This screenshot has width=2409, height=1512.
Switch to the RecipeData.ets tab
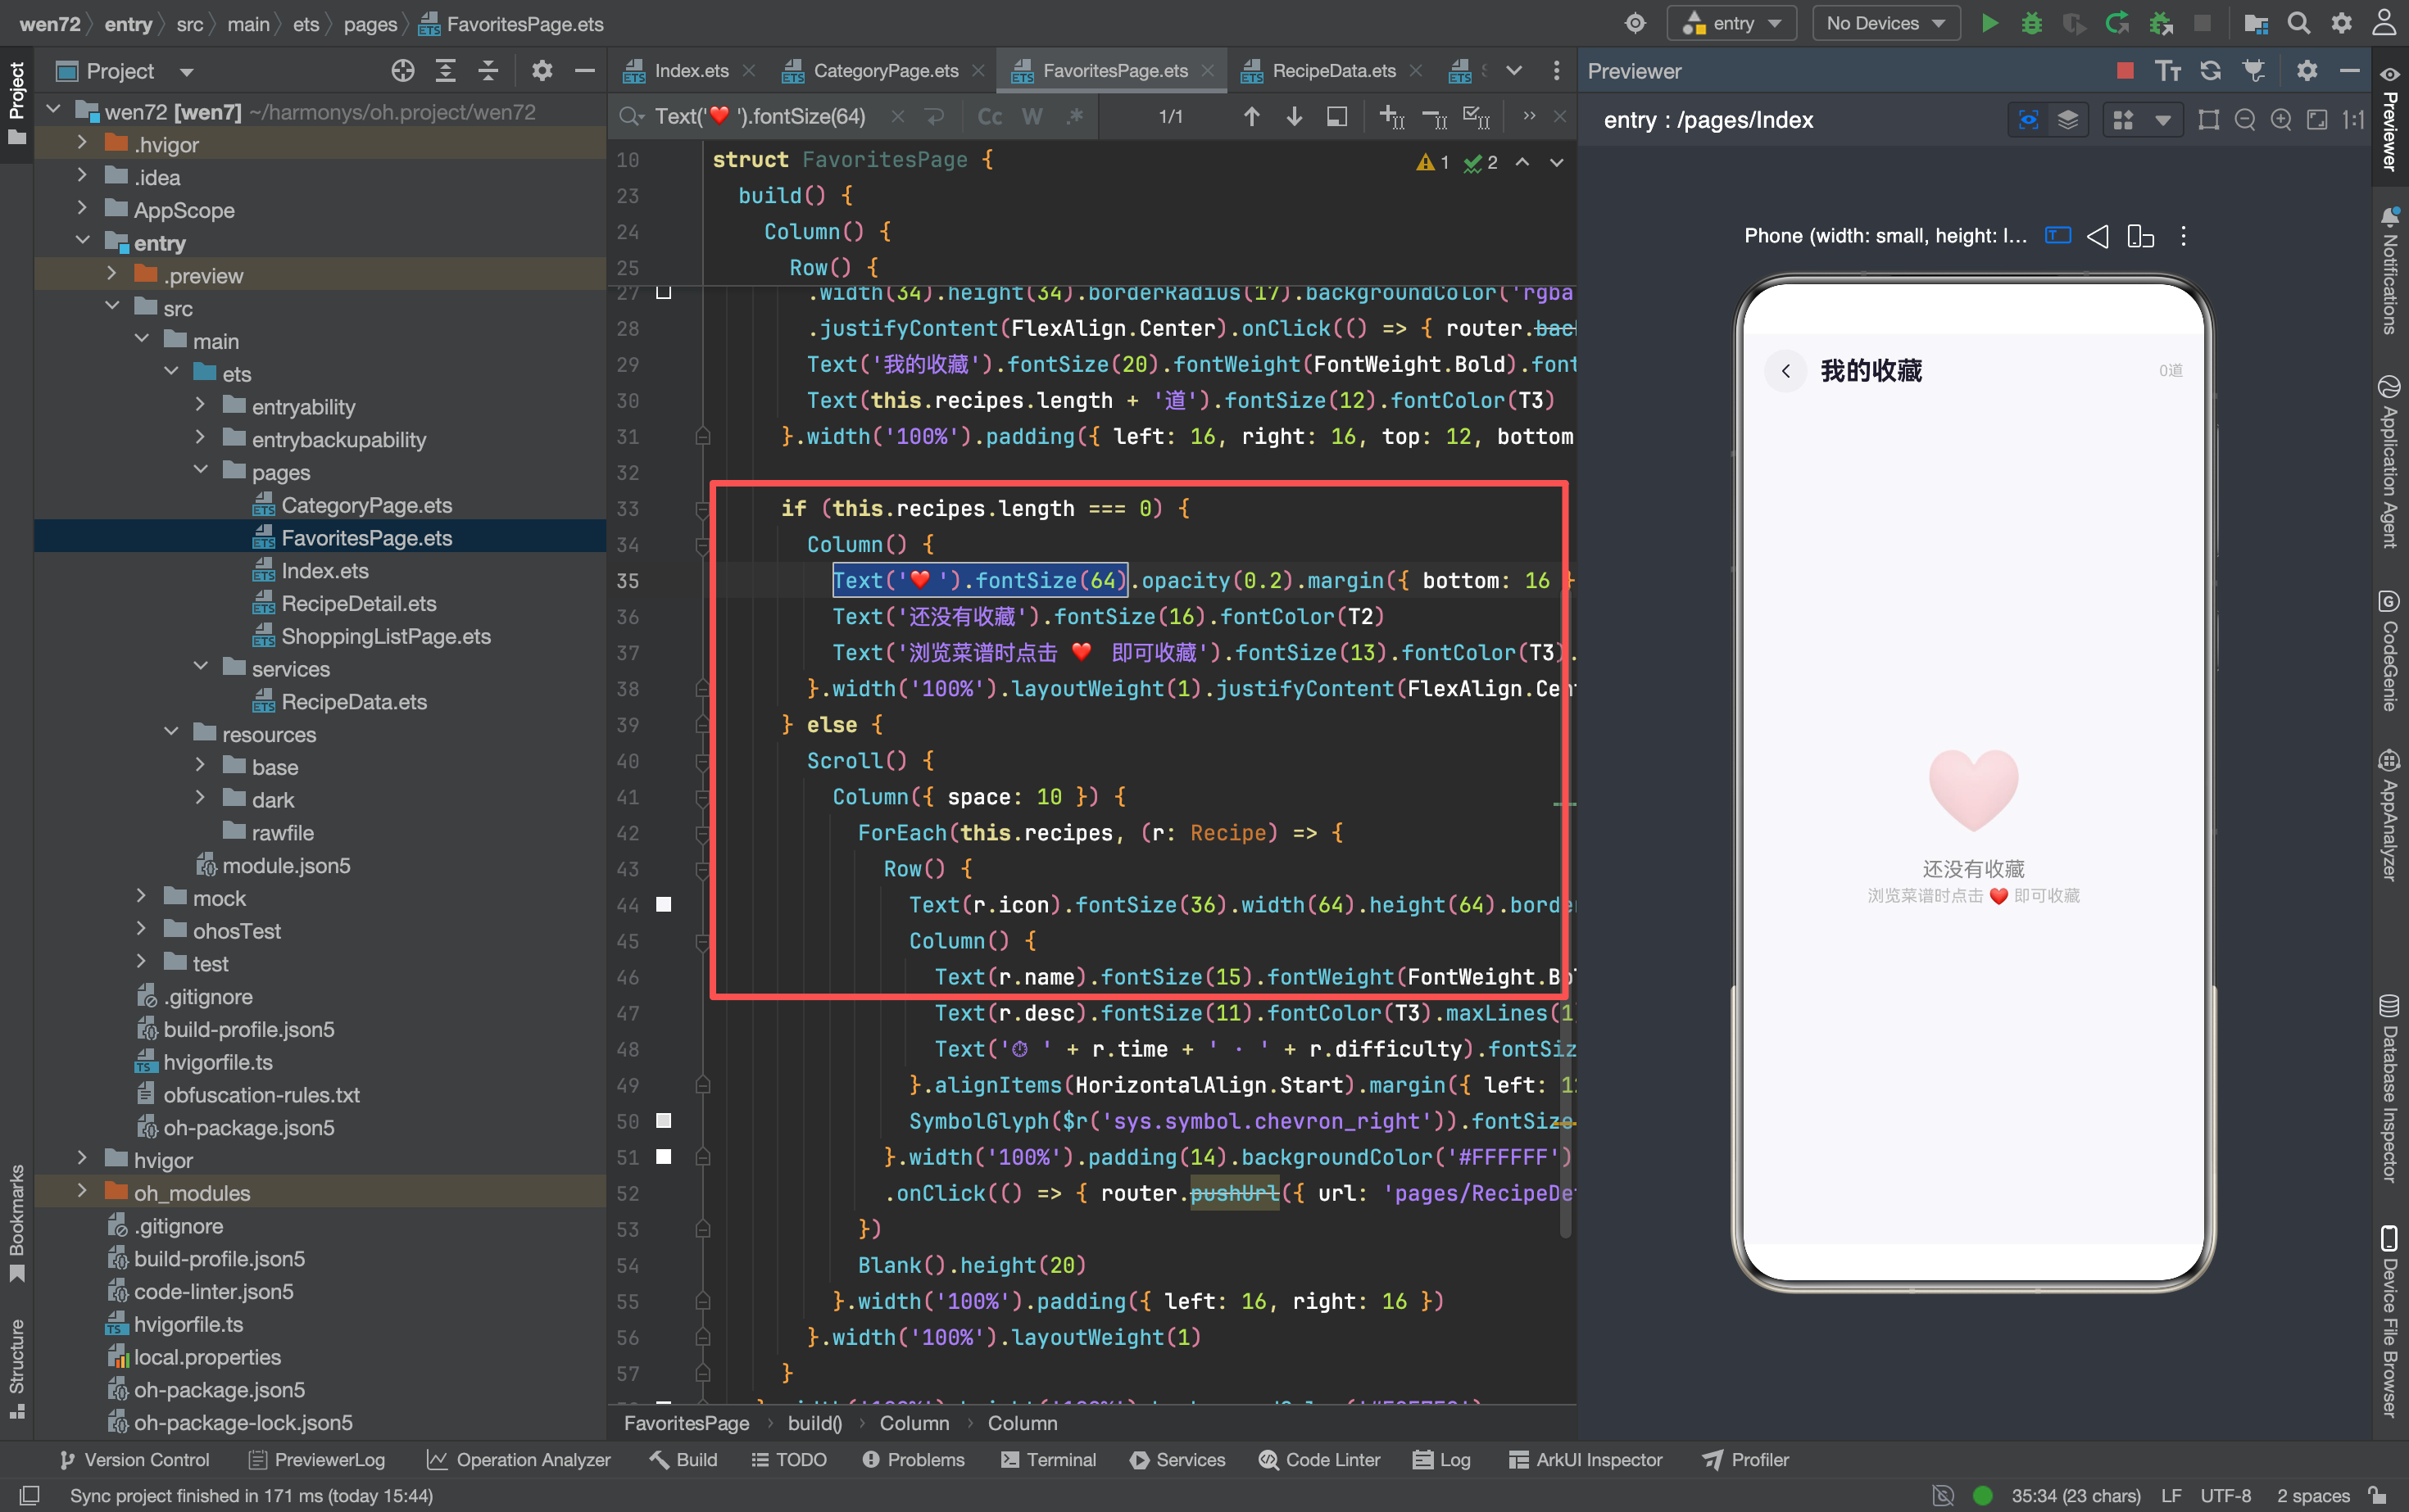click(x=1332, y=71)
